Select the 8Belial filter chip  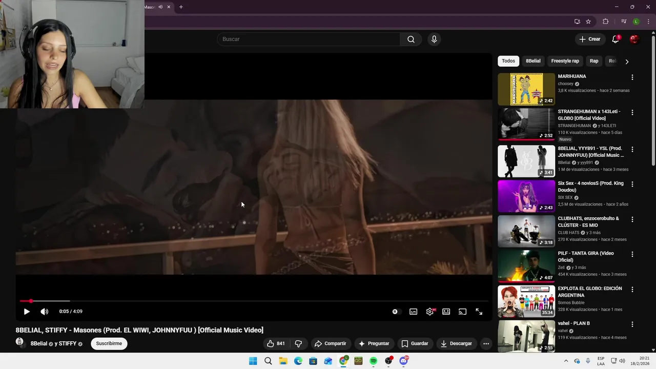[533, 61]
